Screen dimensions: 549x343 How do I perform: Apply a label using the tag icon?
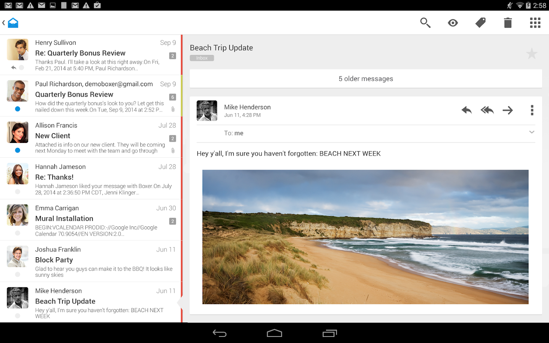tap(480, 23)
